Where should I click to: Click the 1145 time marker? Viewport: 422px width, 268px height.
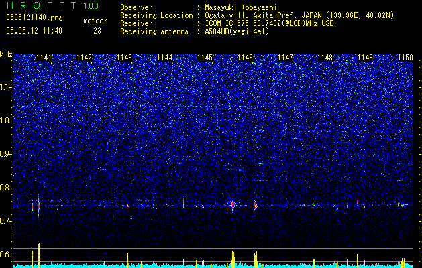pyautogui.click(x=205, y=58)
